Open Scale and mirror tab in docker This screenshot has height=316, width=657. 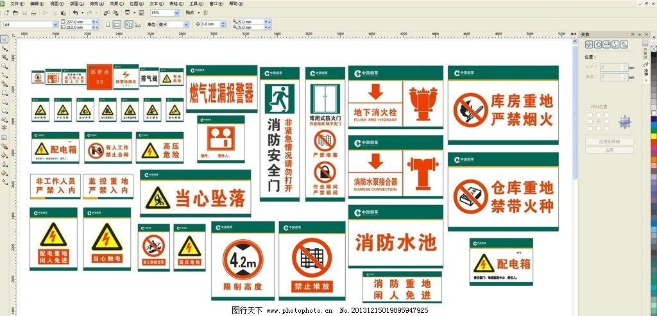606,44
